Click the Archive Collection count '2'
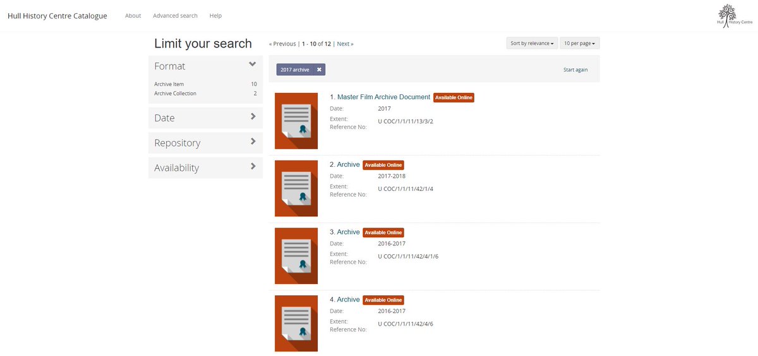 [x=255, y=94]
